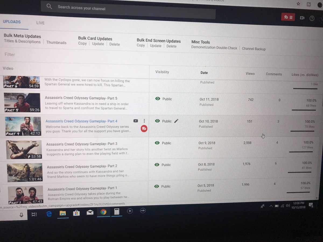This screenshot has height=242, width=323.
Task: Open Titles & Descriptions bulk update
Action: [x=22, y=41]
